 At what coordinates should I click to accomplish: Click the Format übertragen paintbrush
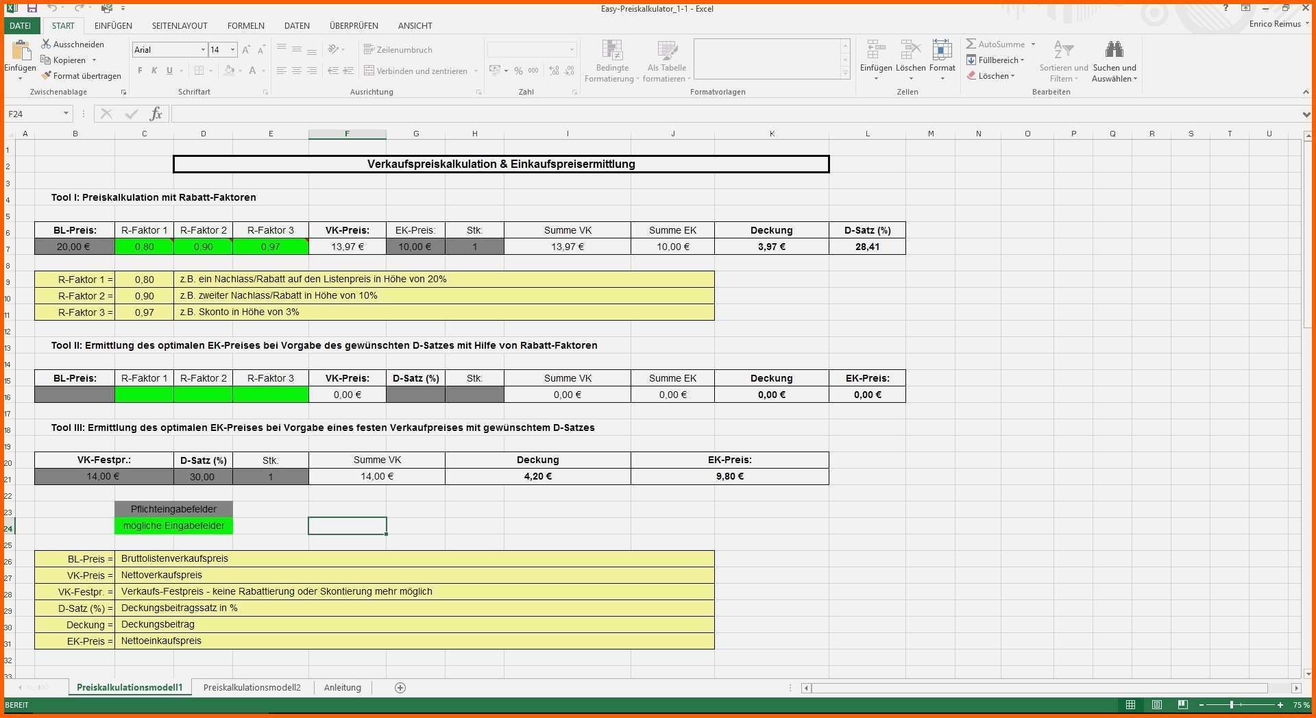pos(46,76)
